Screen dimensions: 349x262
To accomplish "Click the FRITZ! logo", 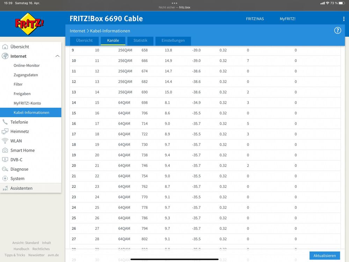I will click(29, 24).
